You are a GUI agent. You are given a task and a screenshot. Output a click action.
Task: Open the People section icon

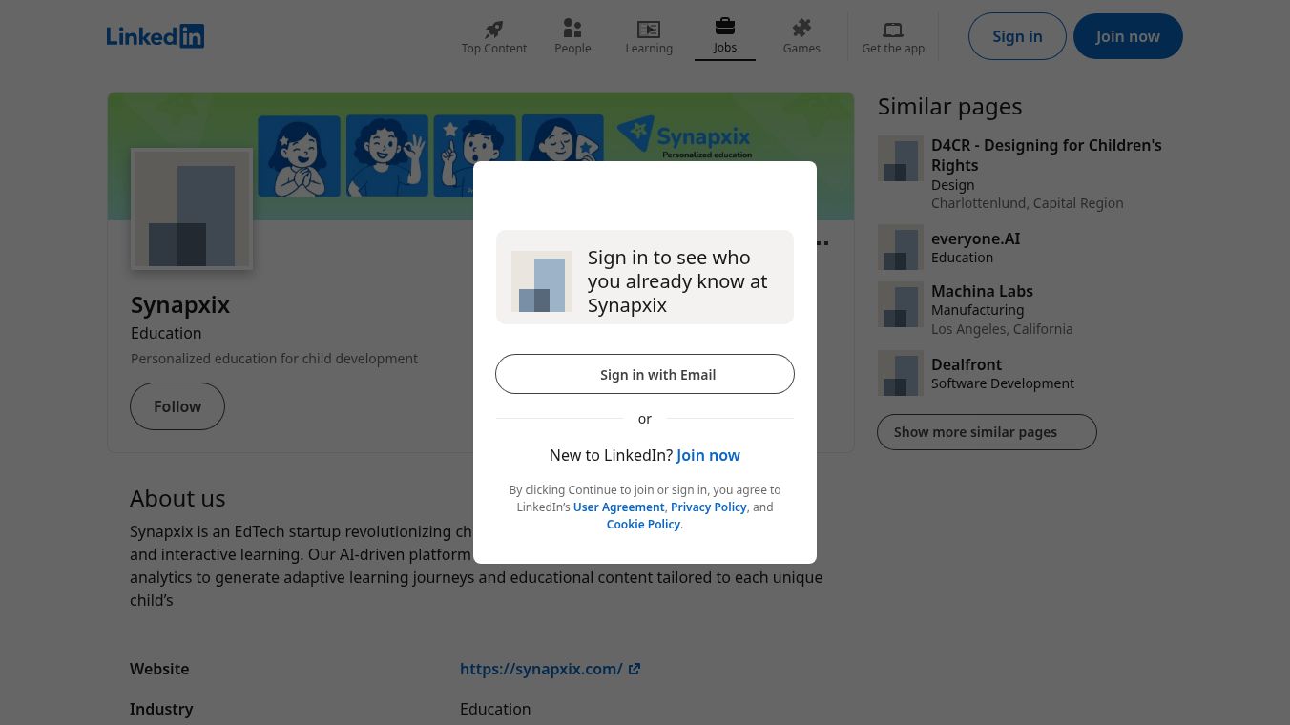pos(572,29)
